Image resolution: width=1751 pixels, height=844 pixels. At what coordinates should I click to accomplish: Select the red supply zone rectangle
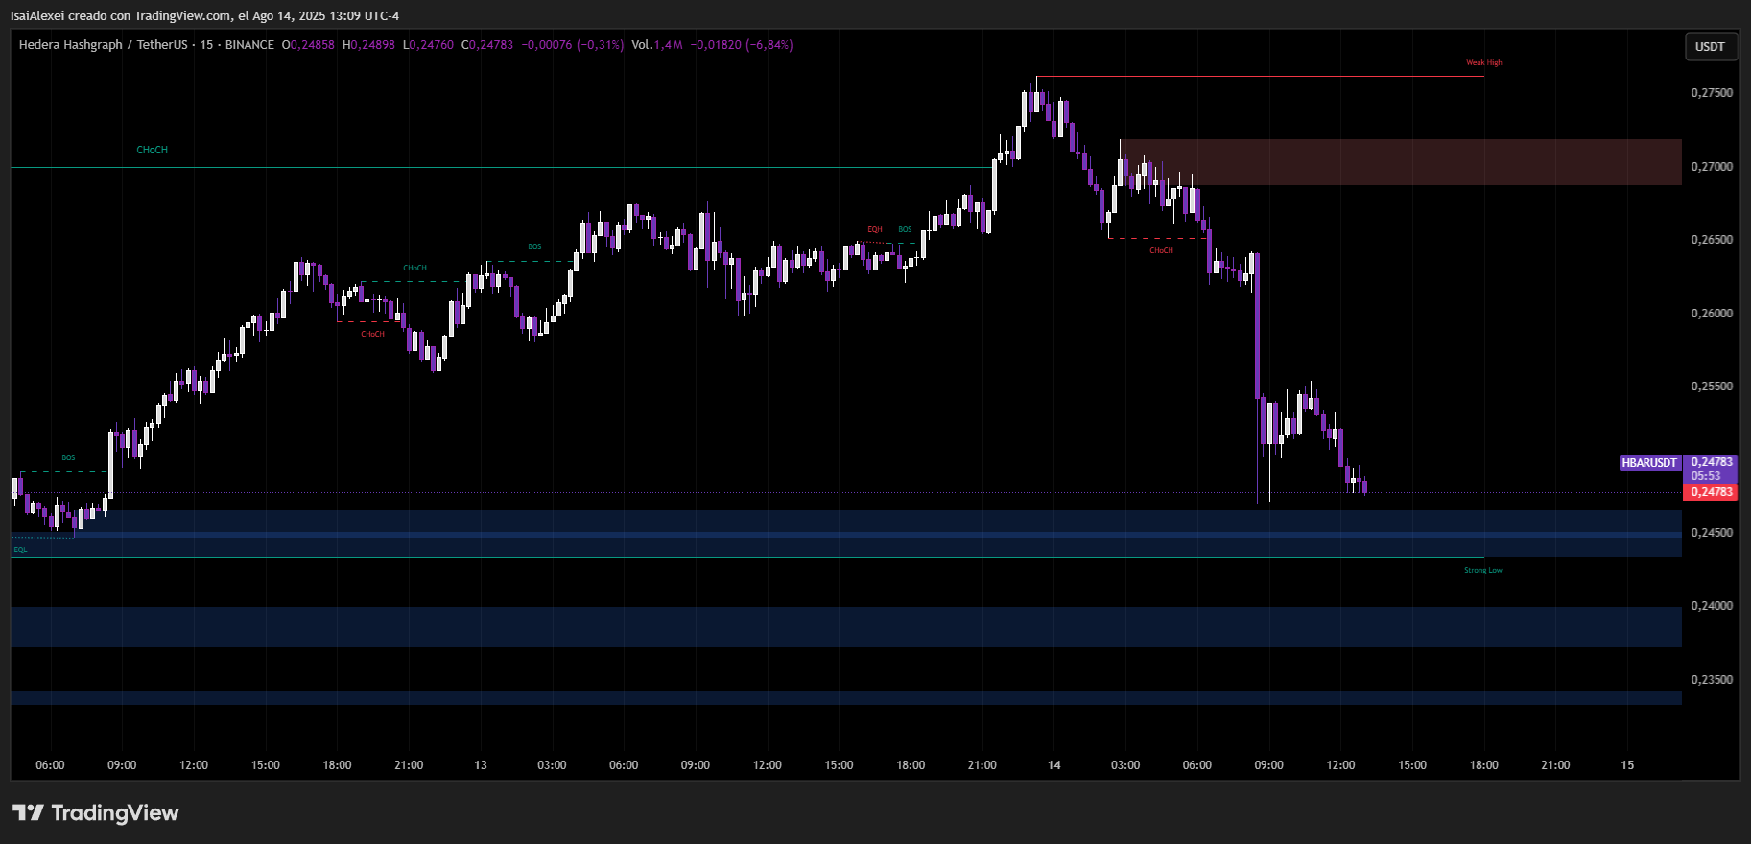click(x=1401, y=162)
